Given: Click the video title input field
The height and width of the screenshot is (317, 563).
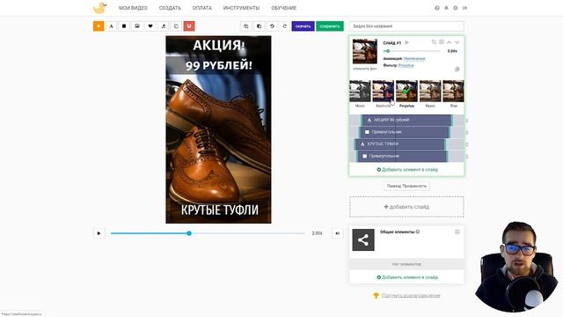Looking at the screenshot, I should point(406,26).
